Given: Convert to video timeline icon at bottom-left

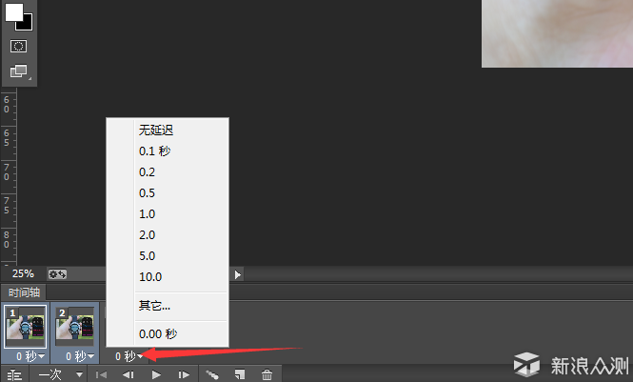Looking at the screenshot, I should (15, 375).
